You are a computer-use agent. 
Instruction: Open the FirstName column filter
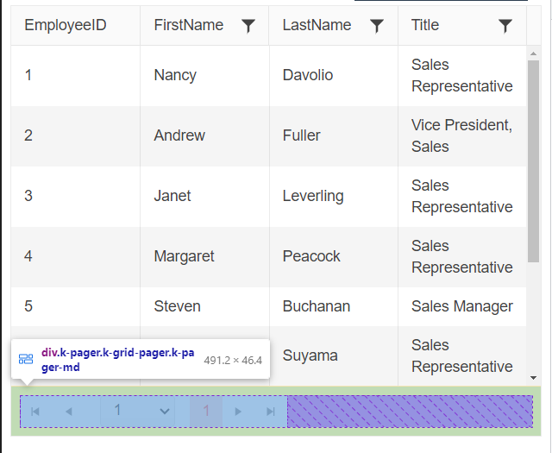pos(248,26)
